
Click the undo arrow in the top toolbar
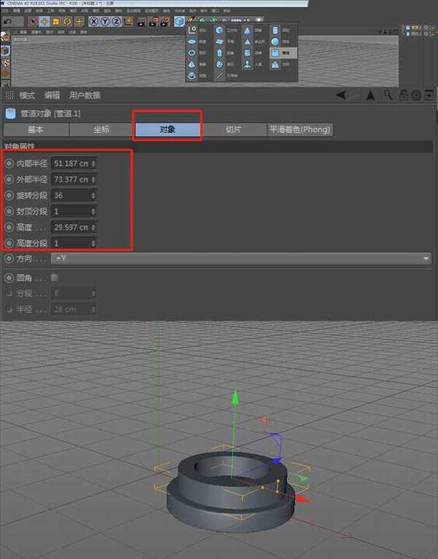click(7, 22)
